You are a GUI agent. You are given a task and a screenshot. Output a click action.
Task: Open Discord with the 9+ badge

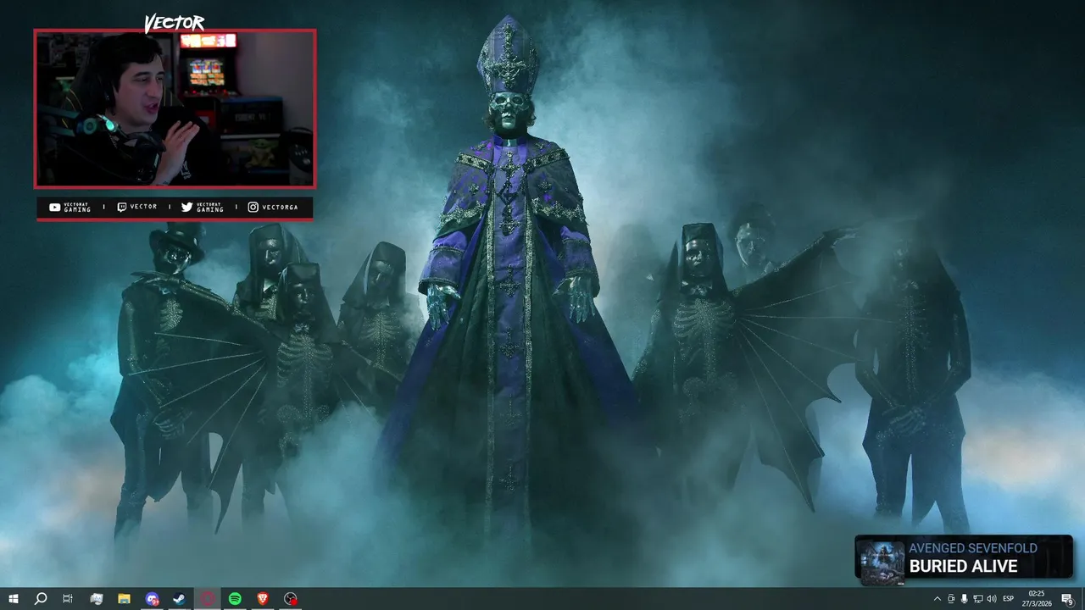point(152,599)
